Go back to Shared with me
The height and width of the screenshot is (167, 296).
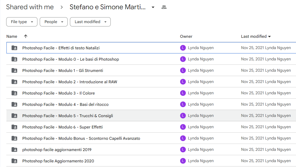click(30, 7)
